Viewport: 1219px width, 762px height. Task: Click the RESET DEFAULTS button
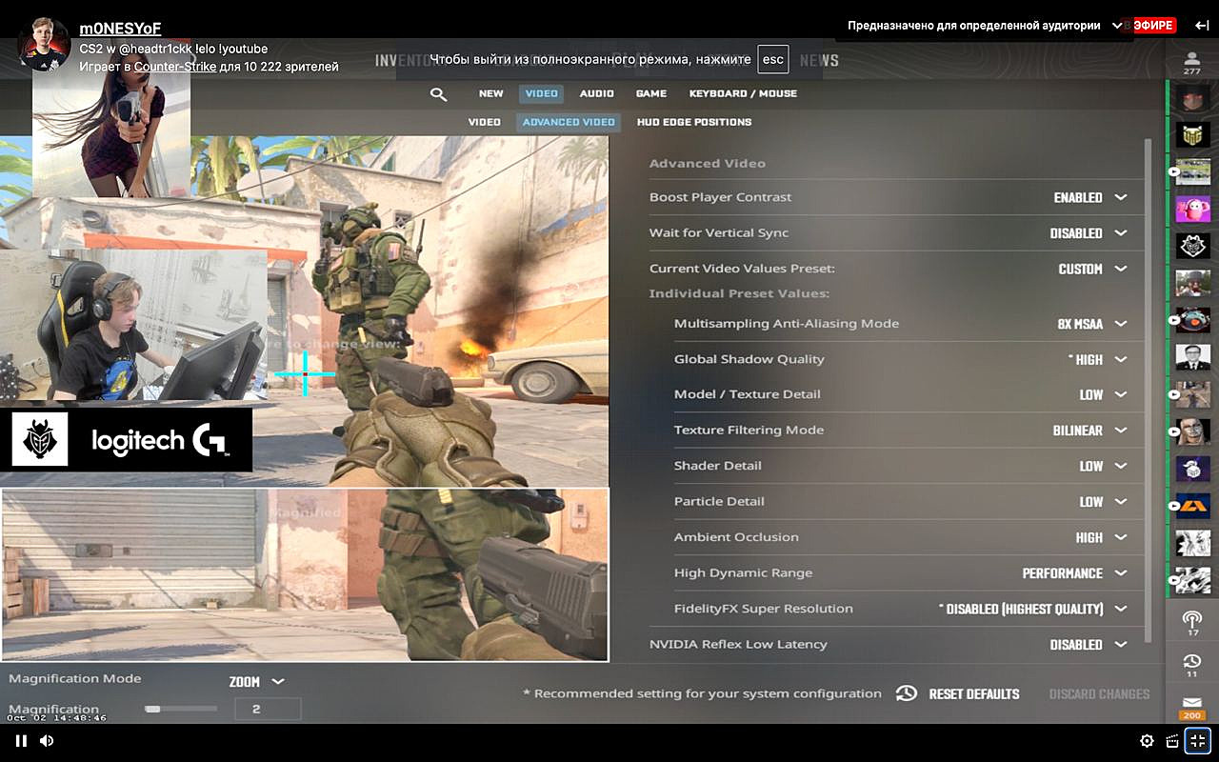click(x=974, y=694)
